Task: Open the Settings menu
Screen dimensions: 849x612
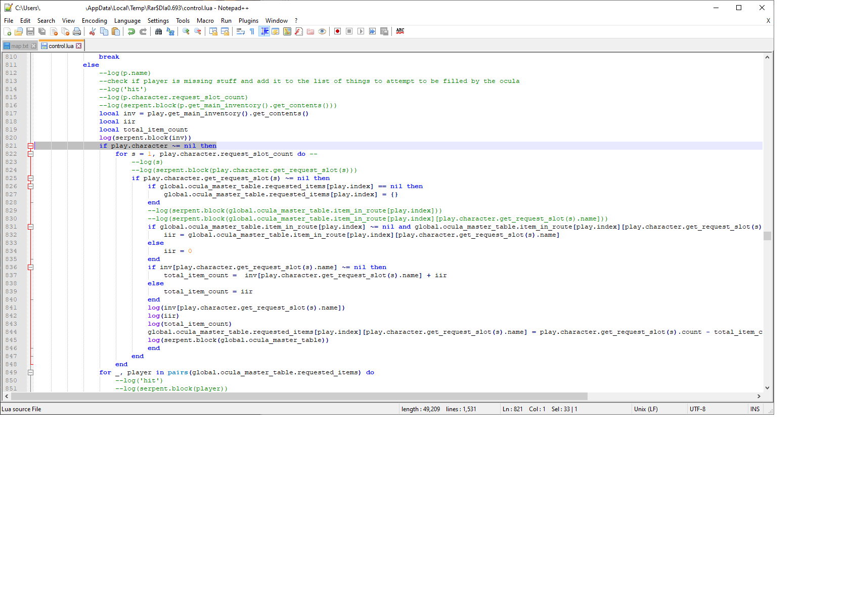Action: (158, 21)
